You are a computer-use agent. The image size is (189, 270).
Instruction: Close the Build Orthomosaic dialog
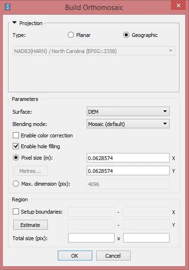coord(179,6)
